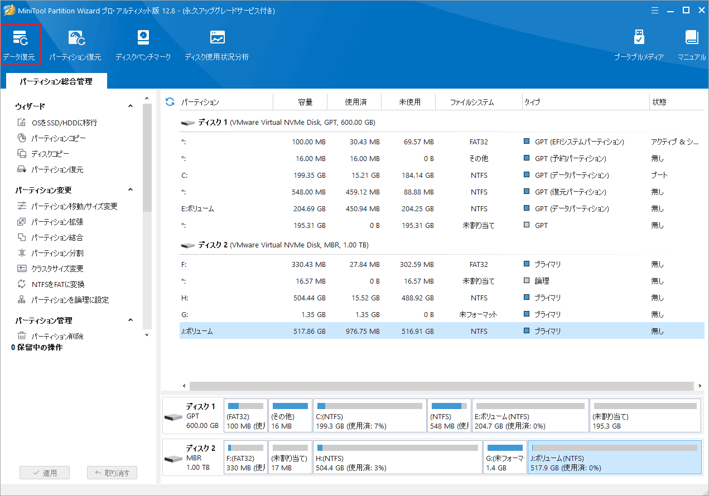709x496 pixels.
Task: Select the G: unformatted partition row
Action: (x=442, y=314)
